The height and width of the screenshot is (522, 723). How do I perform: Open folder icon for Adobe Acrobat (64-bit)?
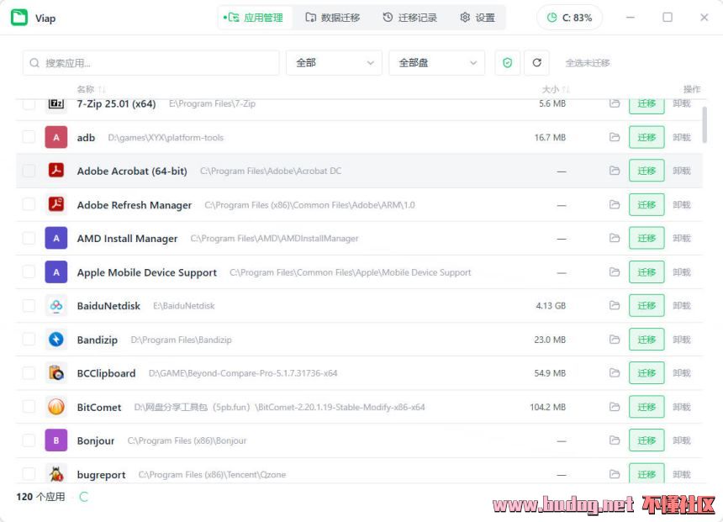point(615,171)
